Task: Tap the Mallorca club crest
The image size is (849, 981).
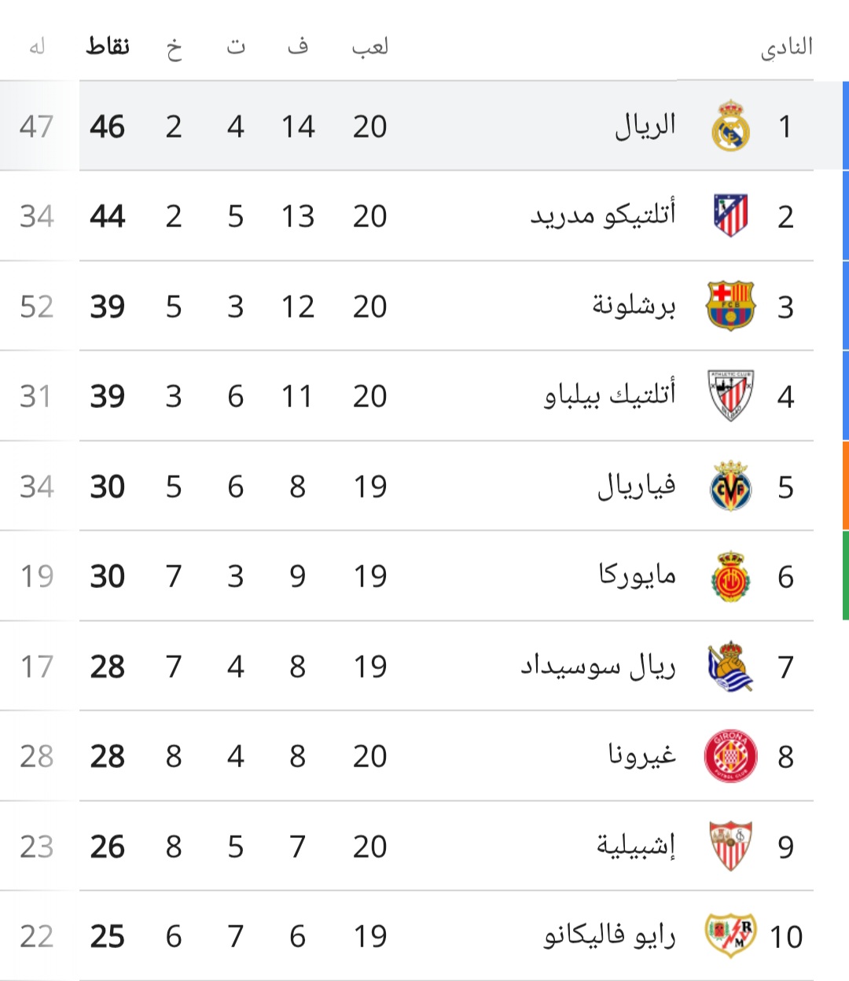Action: (730, 576)
